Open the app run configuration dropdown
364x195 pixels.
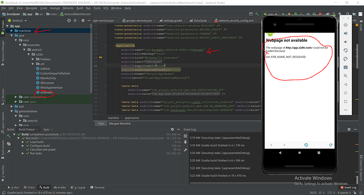coord(270,14)
